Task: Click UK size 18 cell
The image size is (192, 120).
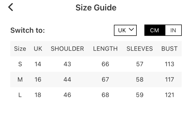Action: tap(38, 95)
